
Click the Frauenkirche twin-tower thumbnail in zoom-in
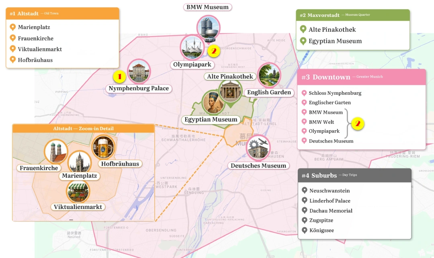click(56, 152)
